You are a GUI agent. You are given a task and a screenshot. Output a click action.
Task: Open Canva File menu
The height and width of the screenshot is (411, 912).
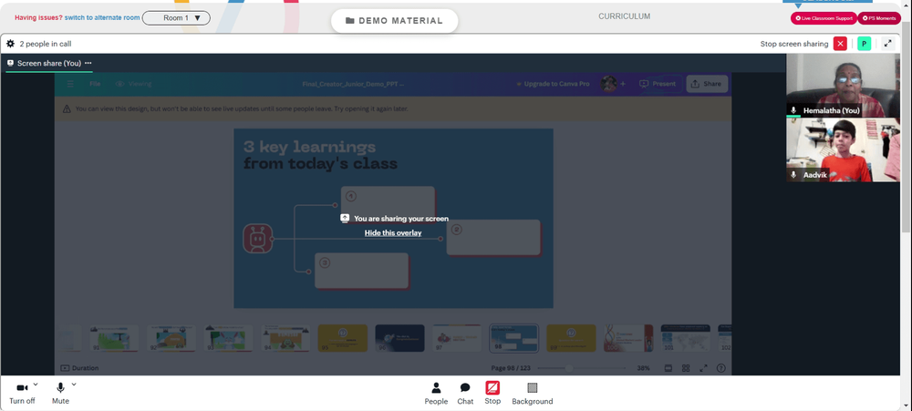click(95, 84)
